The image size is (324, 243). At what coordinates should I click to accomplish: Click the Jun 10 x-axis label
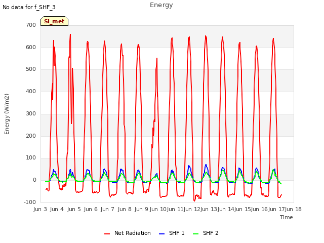click(x=158, y=209)
